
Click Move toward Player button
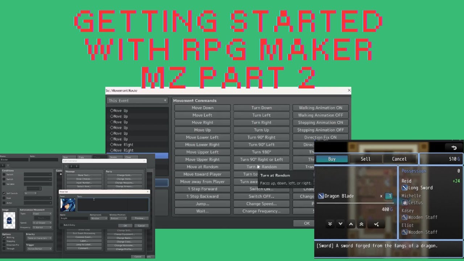pos(203,174)
